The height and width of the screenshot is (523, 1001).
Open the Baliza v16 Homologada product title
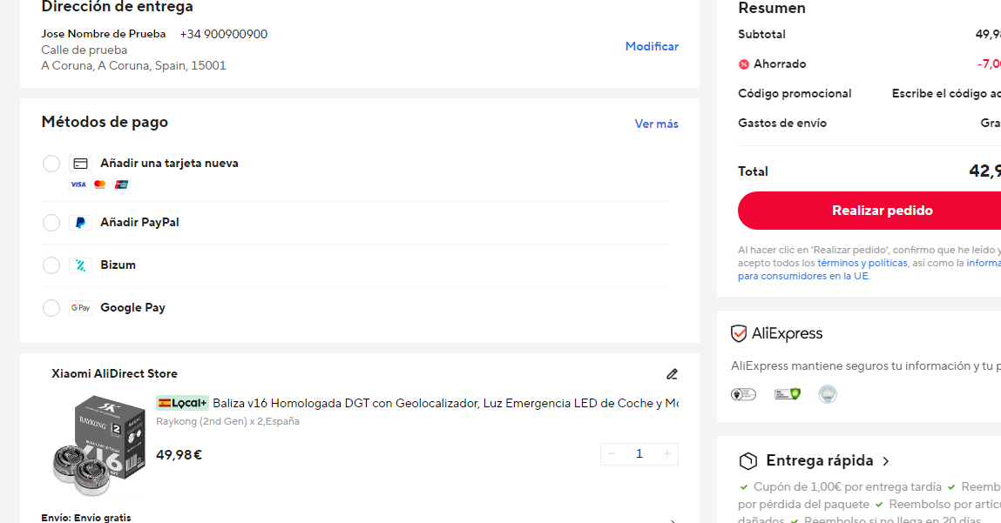445,403
